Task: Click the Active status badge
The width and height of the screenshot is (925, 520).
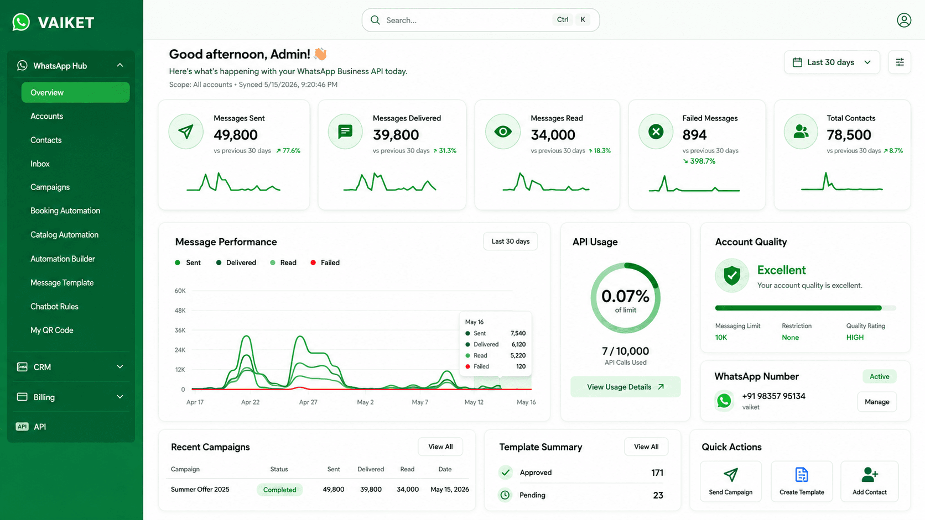Action: click(x=879, y=376)
